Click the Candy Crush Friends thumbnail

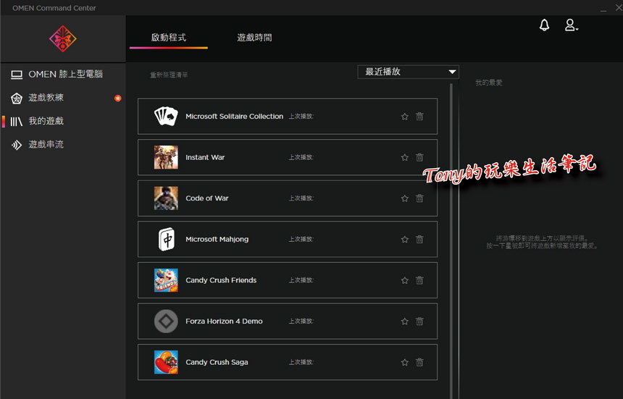(x=166, y=280)
